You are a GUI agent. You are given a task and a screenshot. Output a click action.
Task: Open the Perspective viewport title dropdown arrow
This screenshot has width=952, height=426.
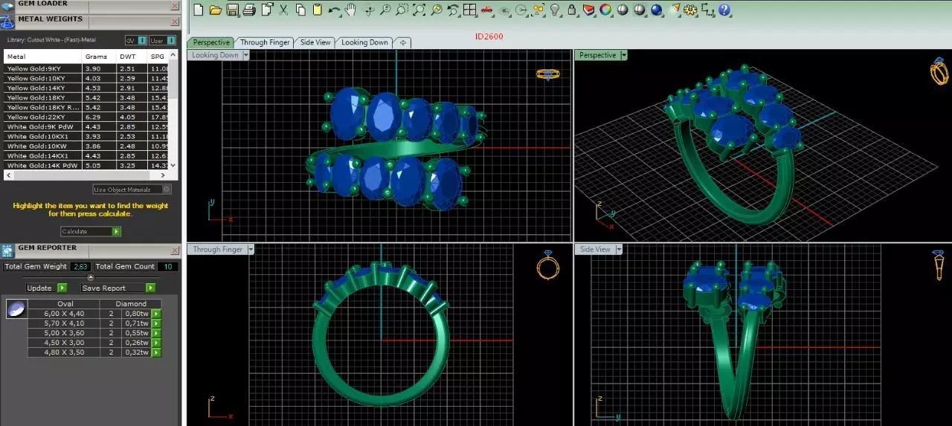click(x=624, y=55)
